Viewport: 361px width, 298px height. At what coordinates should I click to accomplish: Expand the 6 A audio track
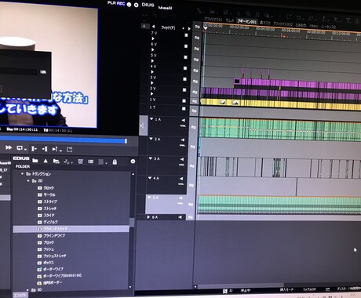(148, 217)
